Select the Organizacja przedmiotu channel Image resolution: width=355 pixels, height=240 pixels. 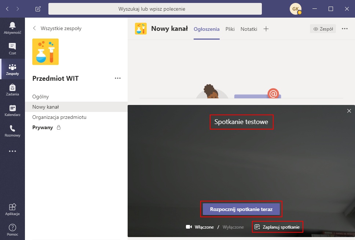[76, 117]
